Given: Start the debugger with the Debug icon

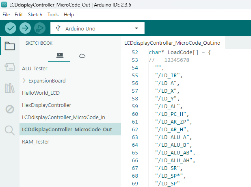Looking at the screenshot, I should [x=39, y=28].
